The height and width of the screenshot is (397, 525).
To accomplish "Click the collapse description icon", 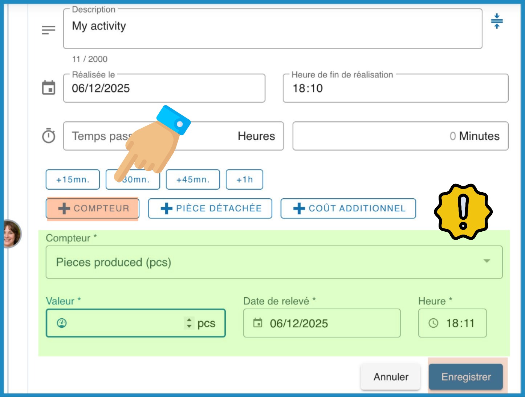I will pyautogui.click(x=497, y=21).
